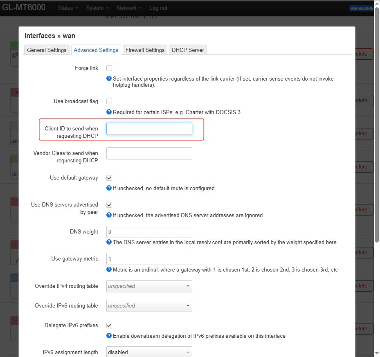Open the Firewall Settings tab

click(x=145, y=50)
